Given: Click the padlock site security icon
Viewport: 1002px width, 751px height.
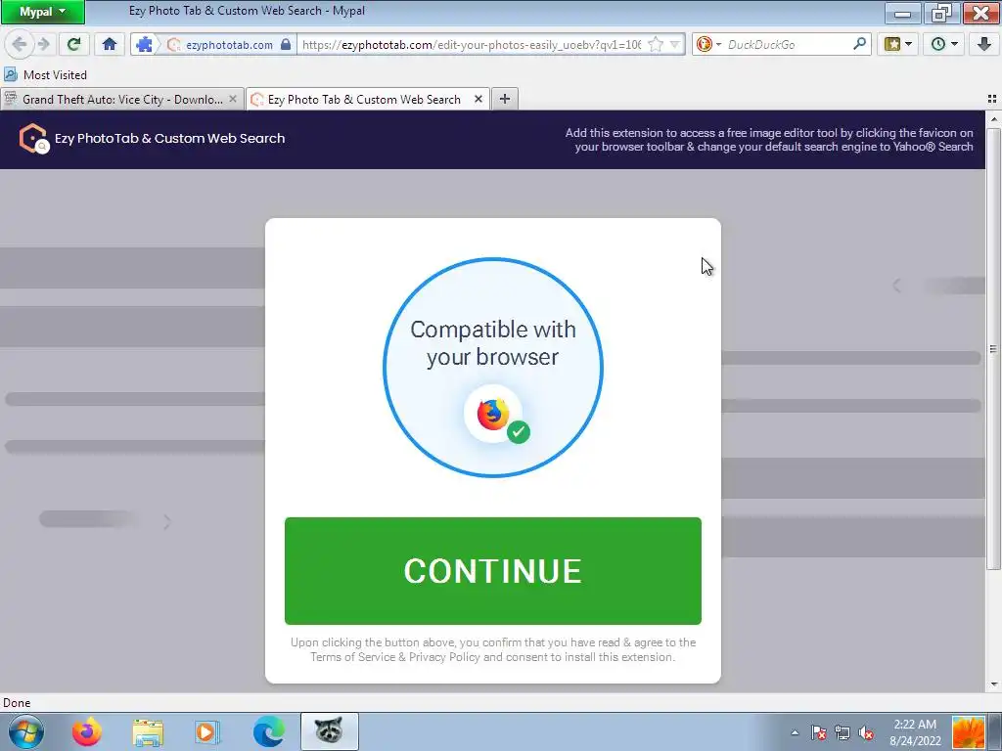Looking at the screenshot, I should 286,44.
